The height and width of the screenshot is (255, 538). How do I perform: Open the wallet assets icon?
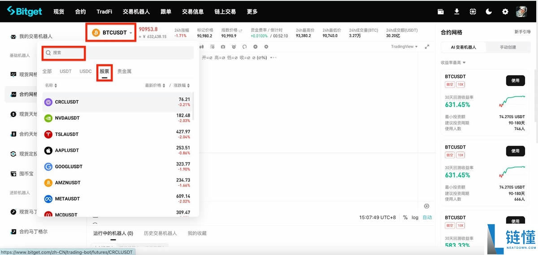[441, 12]
